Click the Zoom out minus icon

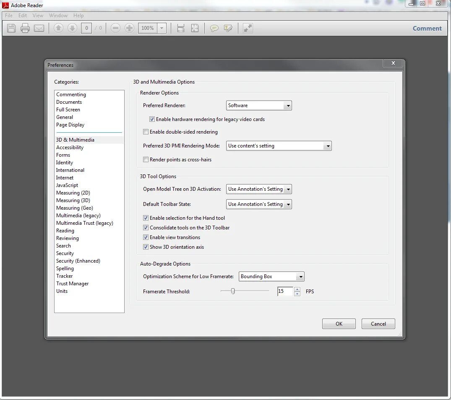(x=116, y=28)
